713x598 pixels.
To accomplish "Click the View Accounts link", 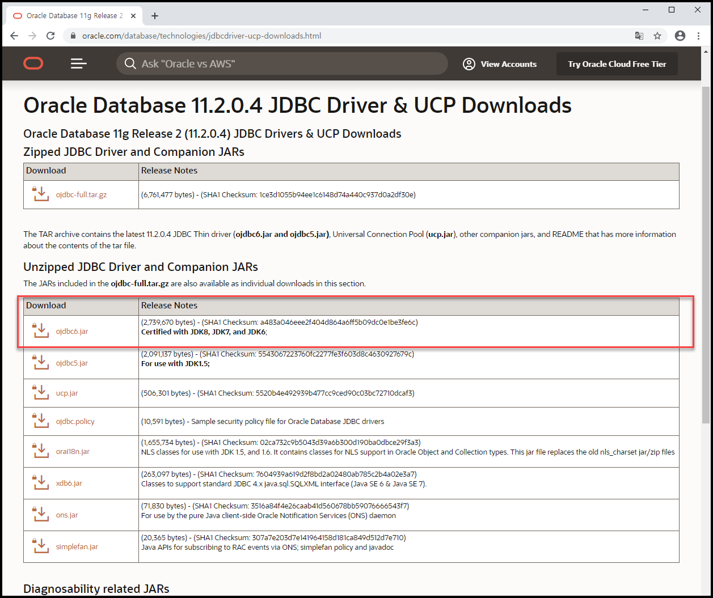I will point(508,64).
